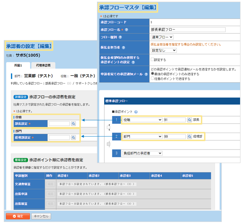Click the キャンセル button
Image resolution: width=245 pixels, height=224 pixels.
[41, 216]
